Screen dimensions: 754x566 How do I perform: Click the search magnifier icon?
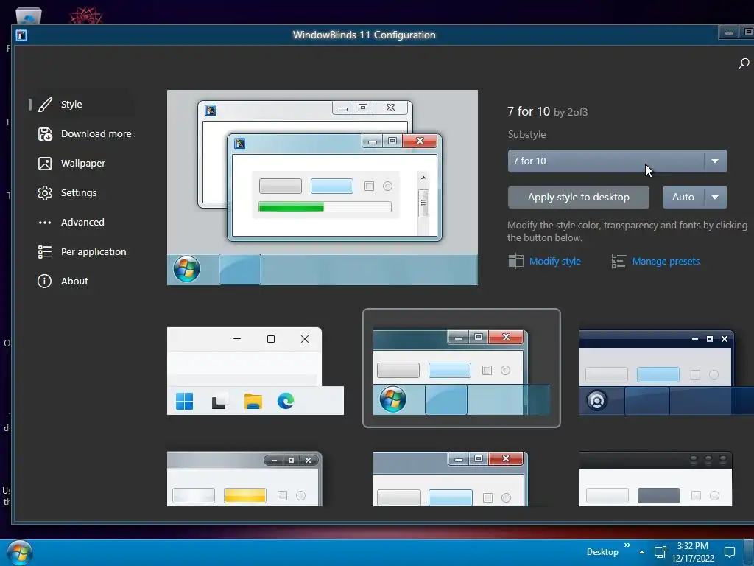click(x=744, y=63)
